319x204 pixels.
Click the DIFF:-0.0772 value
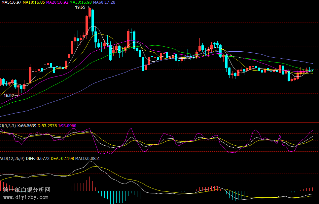pos(37,159)
